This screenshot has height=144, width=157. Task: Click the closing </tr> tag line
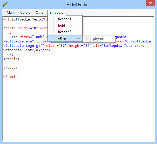coord(12,54)
